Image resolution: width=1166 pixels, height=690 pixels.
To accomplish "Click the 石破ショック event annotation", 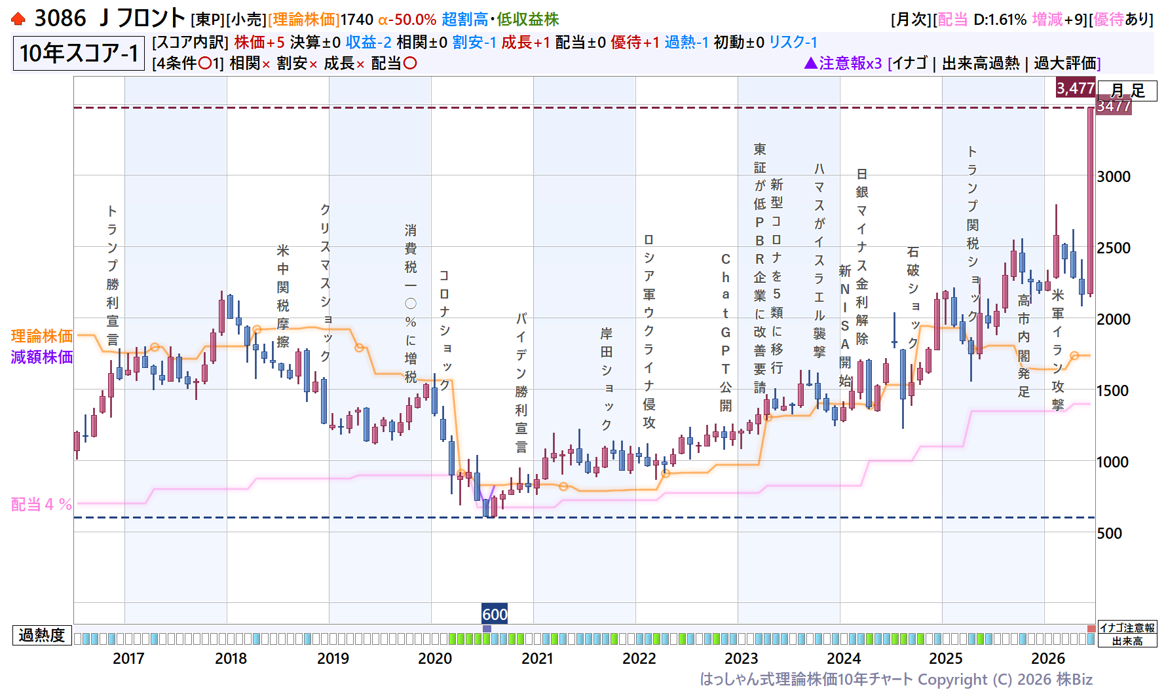I will click(x=913, y=298).
